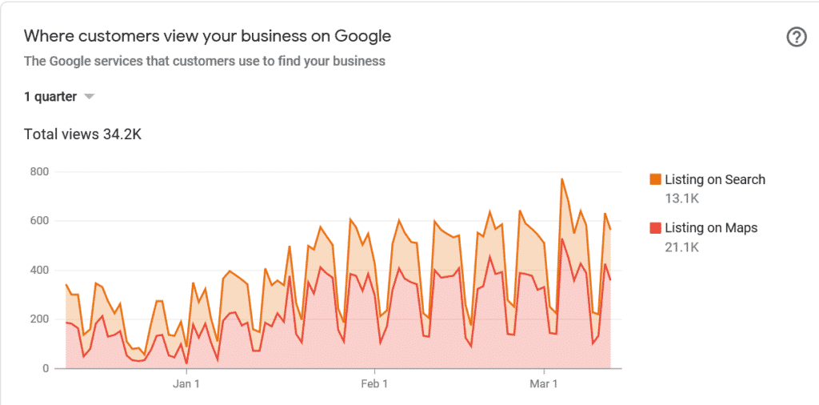Screen dimensions: 819x405
Task: Click the arrow beside "1 quarter"
Action: click(89, 97)
